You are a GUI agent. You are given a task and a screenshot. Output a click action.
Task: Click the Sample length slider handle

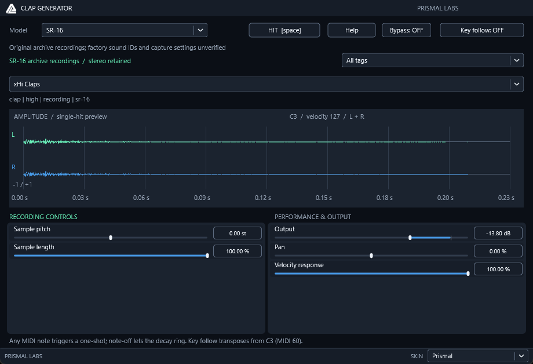pos(207,256)
